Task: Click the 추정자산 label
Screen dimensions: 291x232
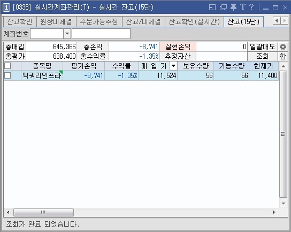Action: pyautogui.click(x=178, y=56)
